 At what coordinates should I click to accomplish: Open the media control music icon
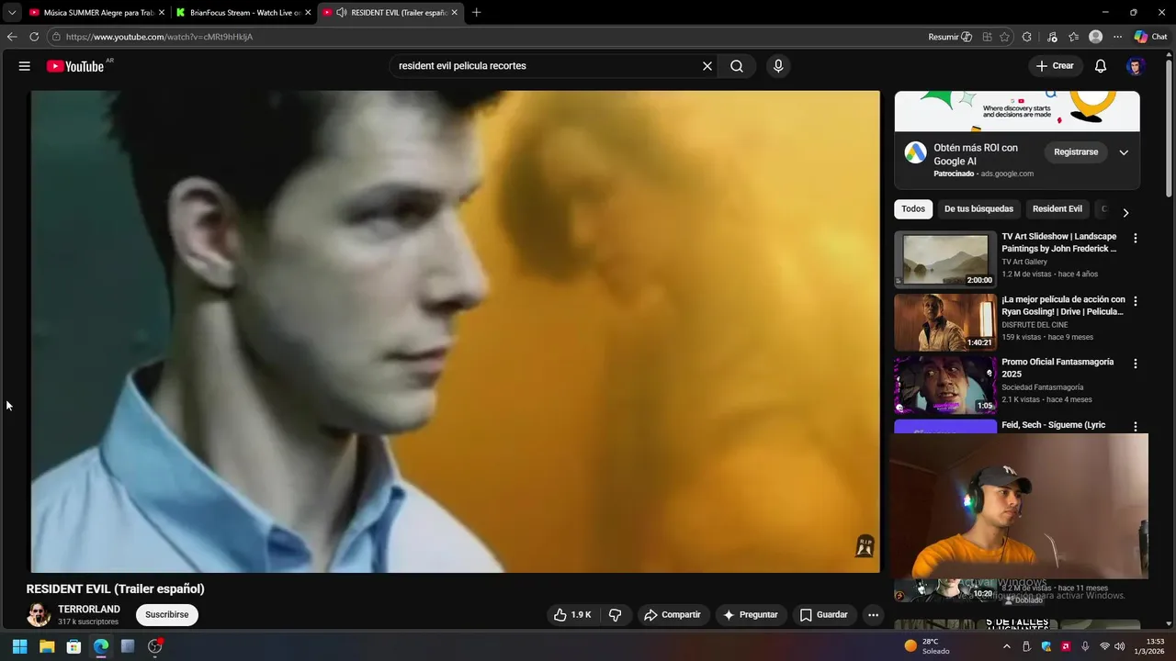[1051, 37]
